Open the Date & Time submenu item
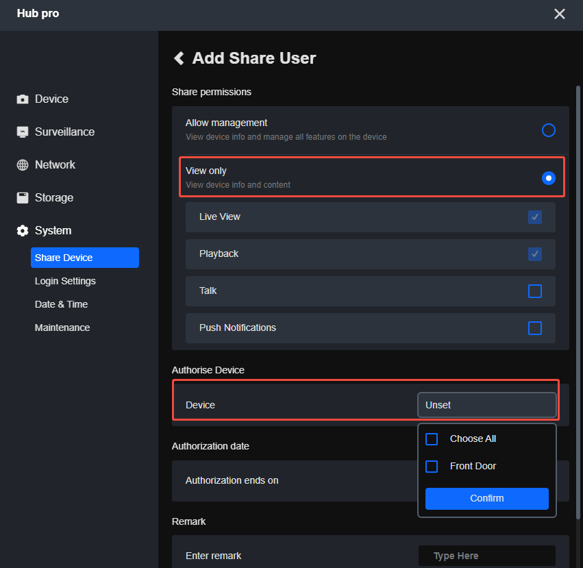The image size is (583, 568). tap(61, 304)
